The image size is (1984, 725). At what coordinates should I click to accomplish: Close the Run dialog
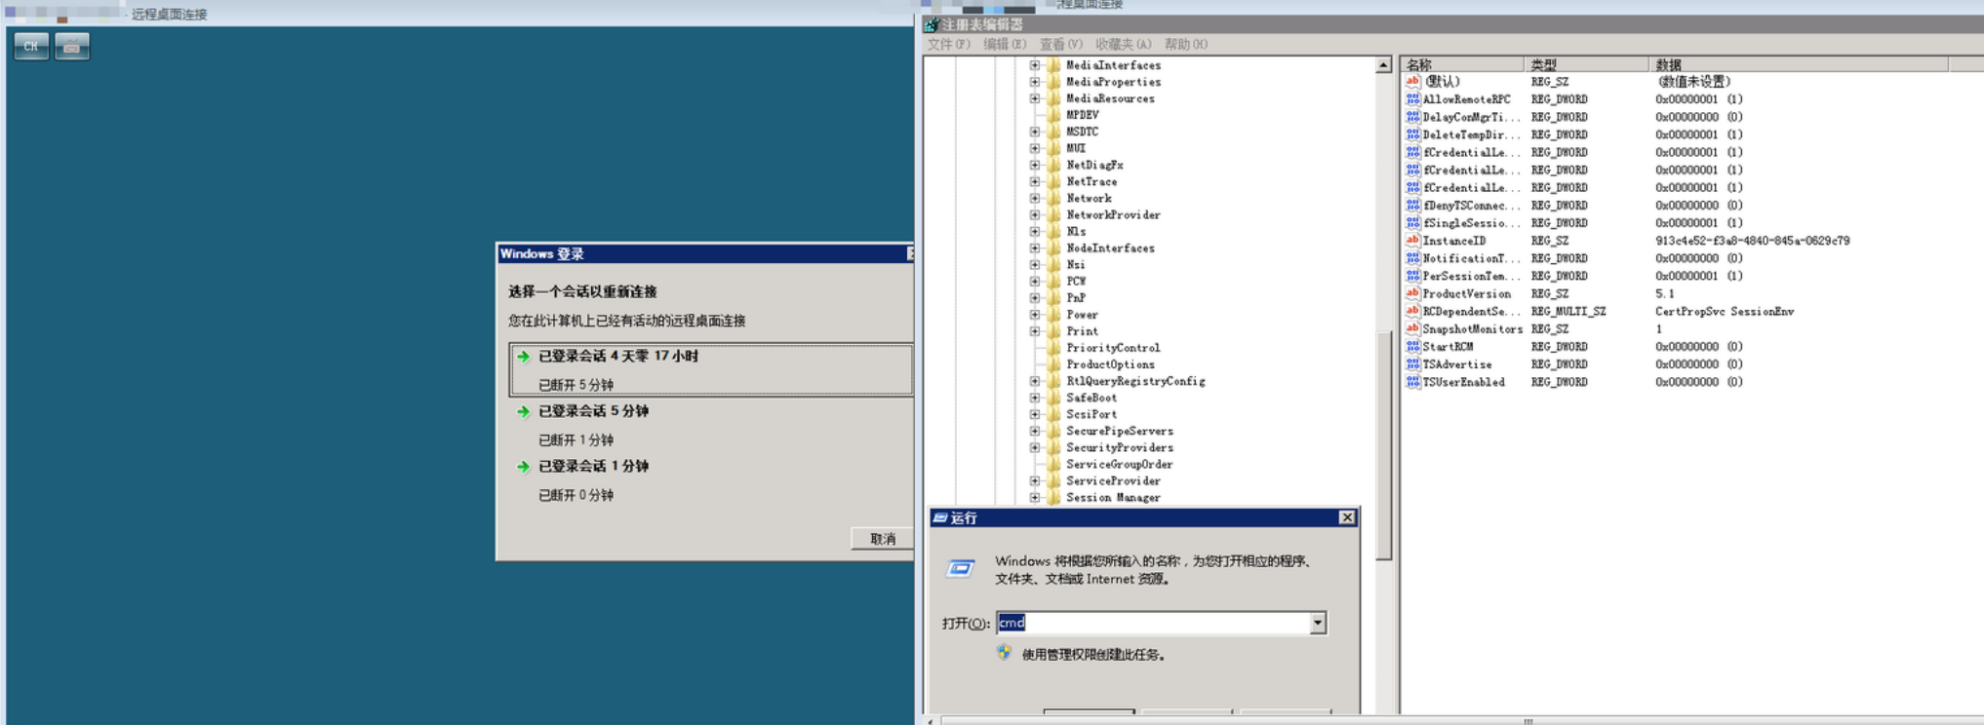1347,517
